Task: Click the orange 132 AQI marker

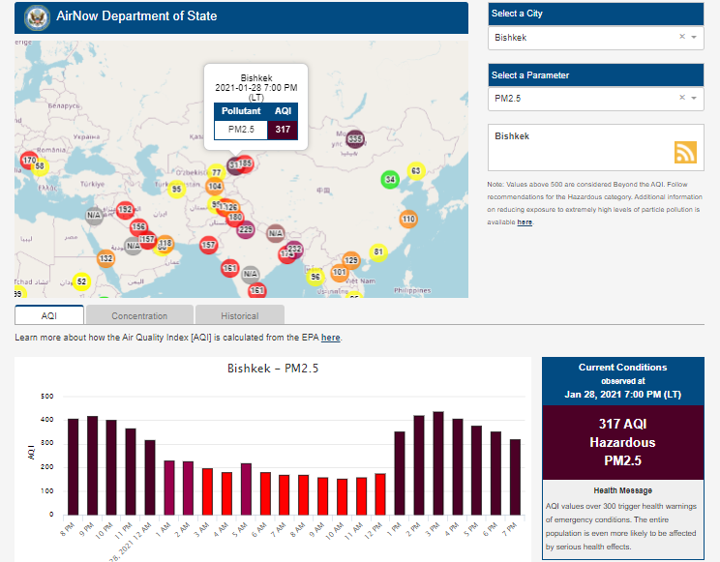Action: coord(106,258)
